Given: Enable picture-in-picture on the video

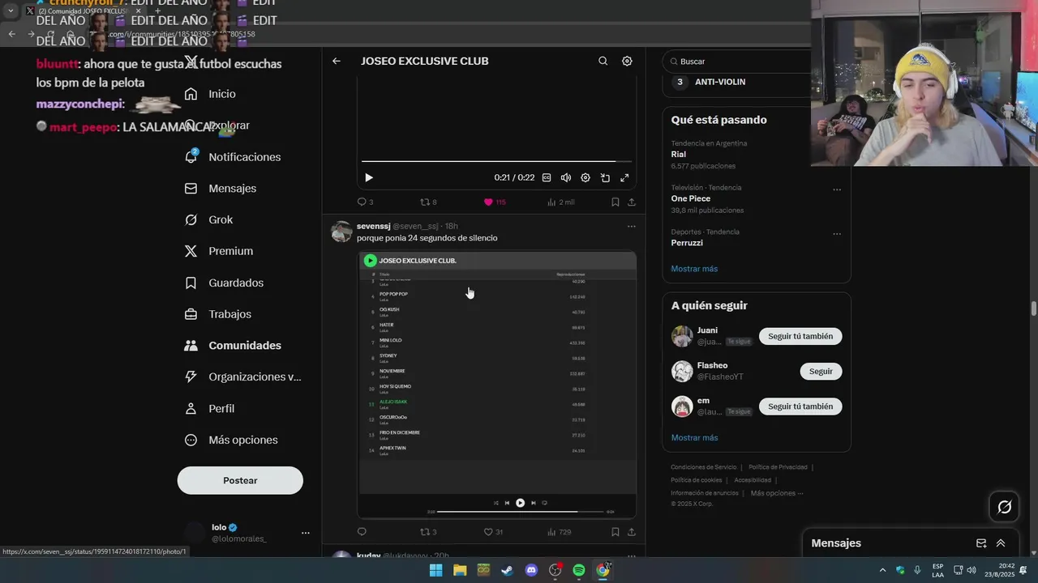Looking at the screenshot, I should [605, 177].
